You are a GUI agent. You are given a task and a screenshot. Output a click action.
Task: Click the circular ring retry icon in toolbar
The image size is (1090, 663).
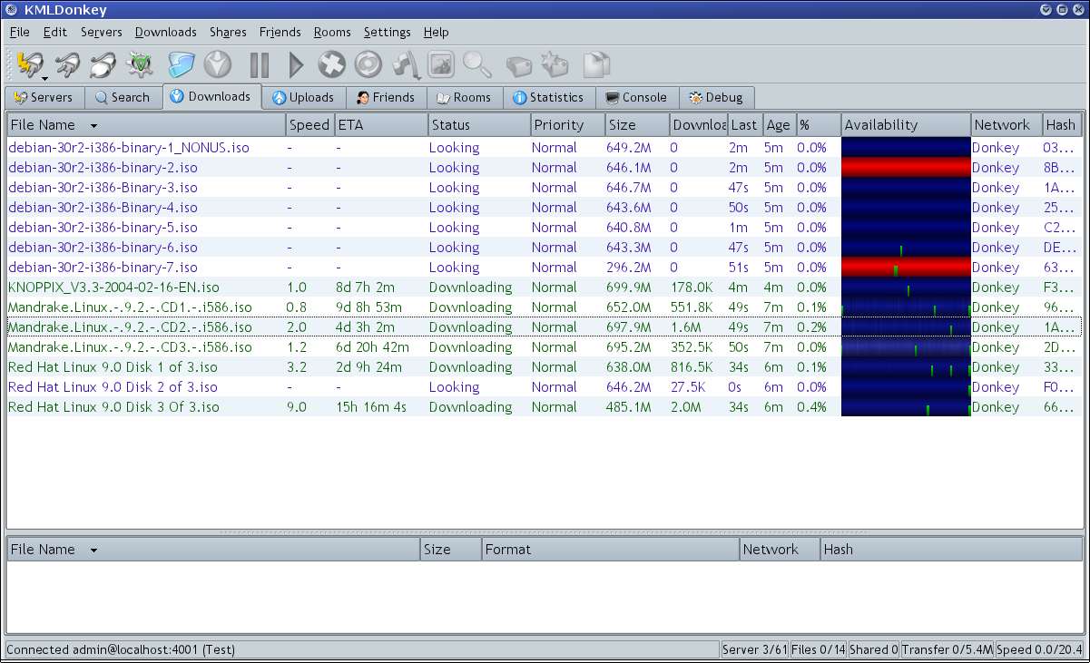point(368,64)
